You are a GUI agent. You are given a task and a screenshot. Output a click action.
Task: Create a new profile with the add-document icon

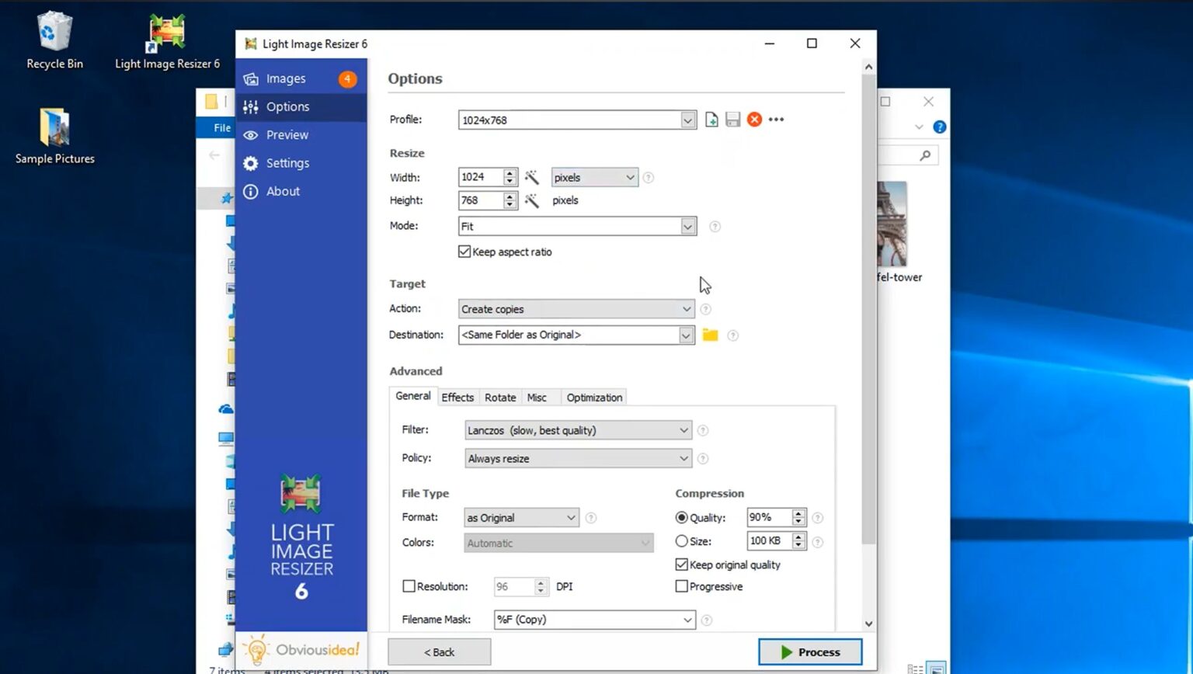tap(711, 119)
